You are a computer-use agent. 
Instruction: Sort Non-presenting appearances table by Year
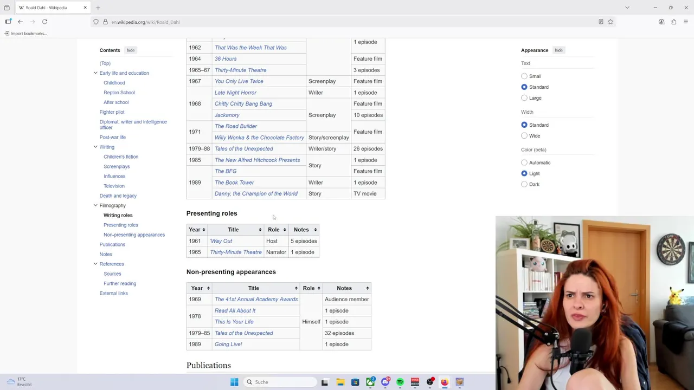tap(200, 288)
